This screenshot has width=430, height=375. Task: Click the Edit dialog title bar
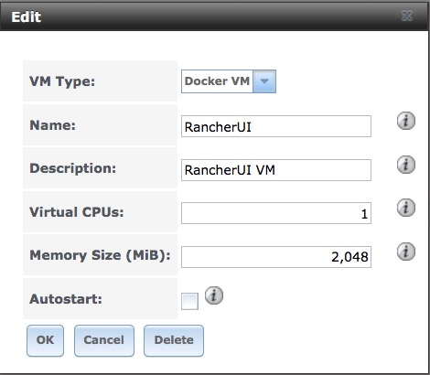(x=213, y=16)
